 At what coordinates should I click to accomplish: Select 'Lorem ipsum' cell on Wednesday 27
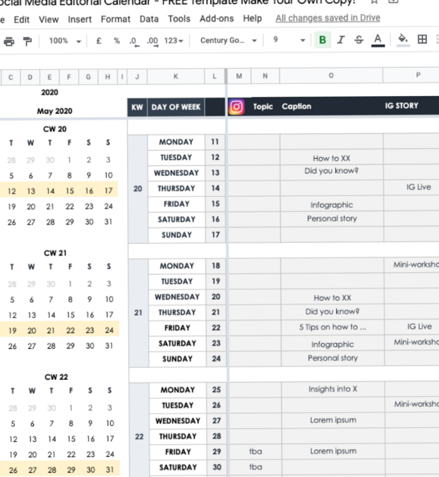pos(333,420)
